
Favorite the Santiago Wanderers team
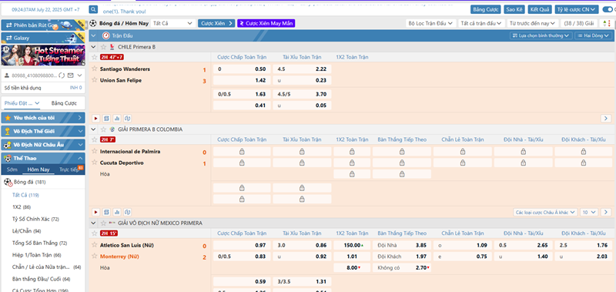[x=94, y=69]
